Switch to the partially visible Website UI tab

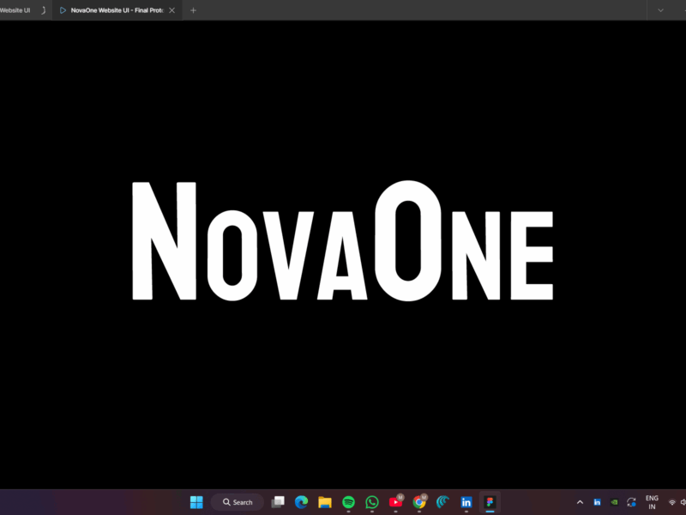[x=22, y=10]
